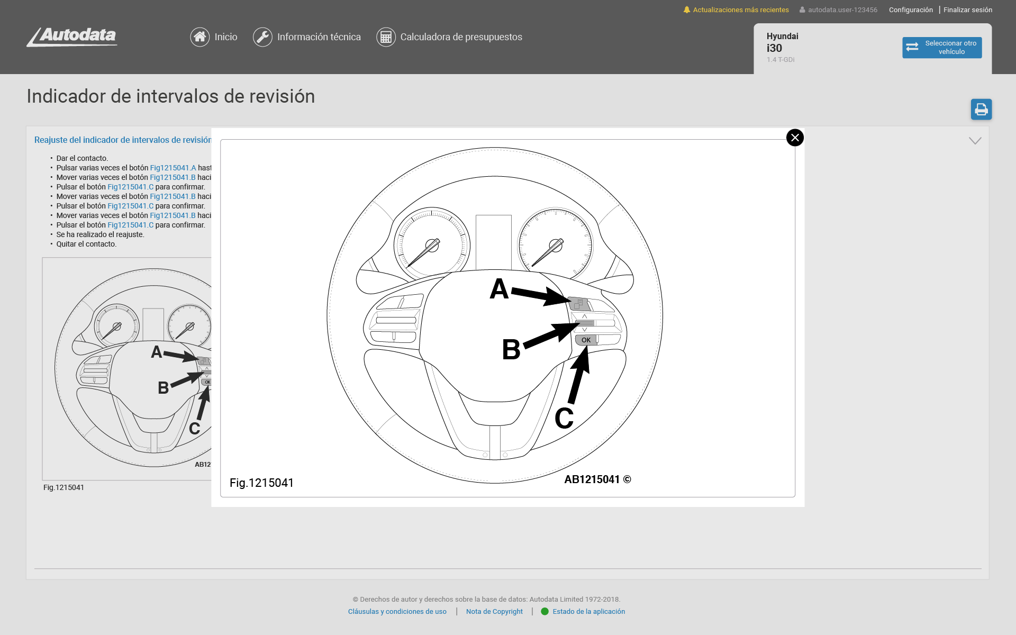
Task: Click the first Fig1215041.C link
Action: click(130, 187)
